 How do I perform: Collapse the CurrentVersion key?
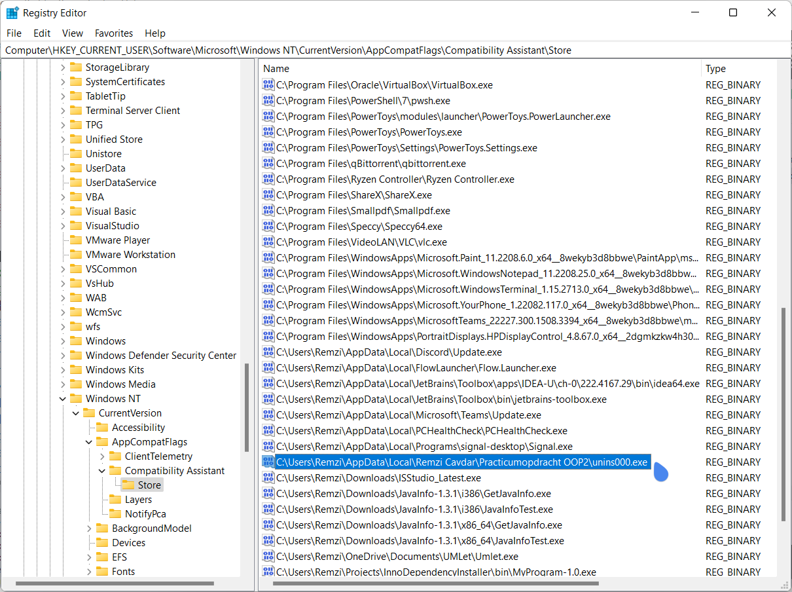pos(76,413)
